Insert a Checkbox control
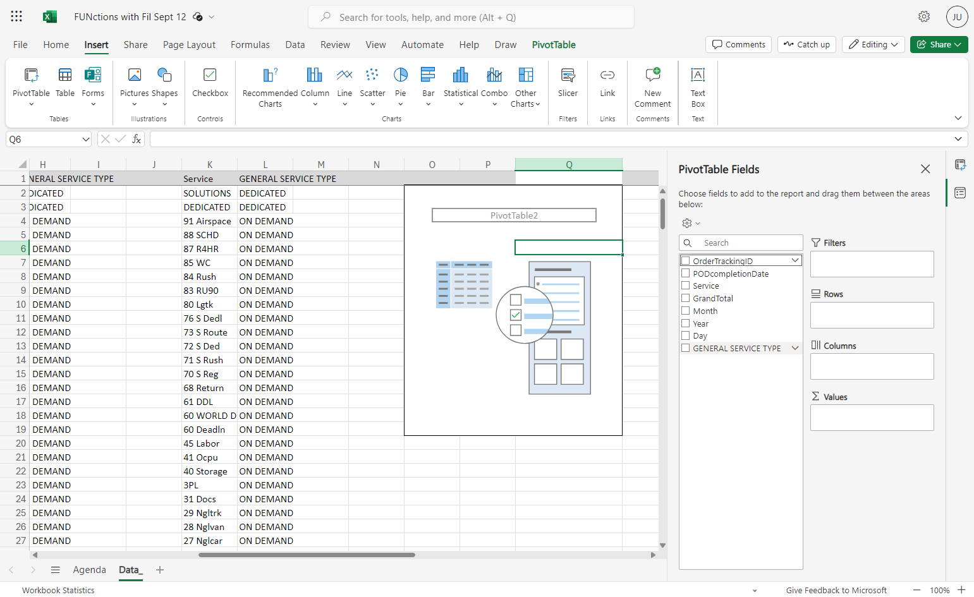Screen dimensions: 974x597 210,82
